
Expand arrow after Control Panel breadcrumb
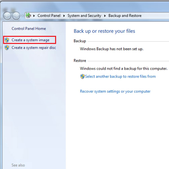coord(64,16)
